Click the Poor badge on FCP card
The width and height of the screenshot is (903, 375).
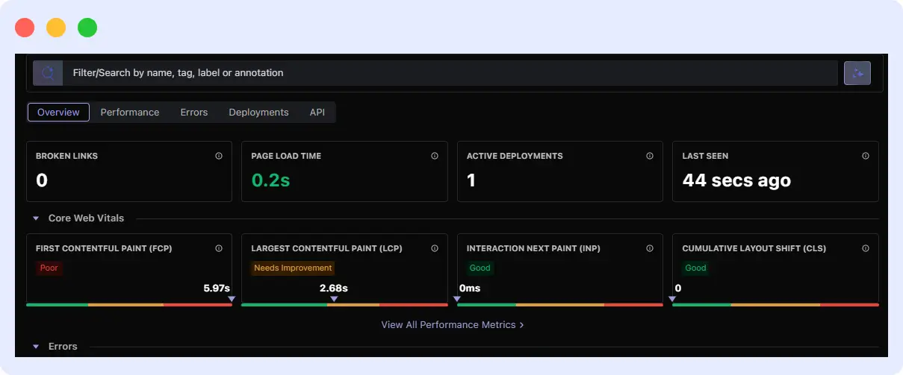tap(49, 268)
